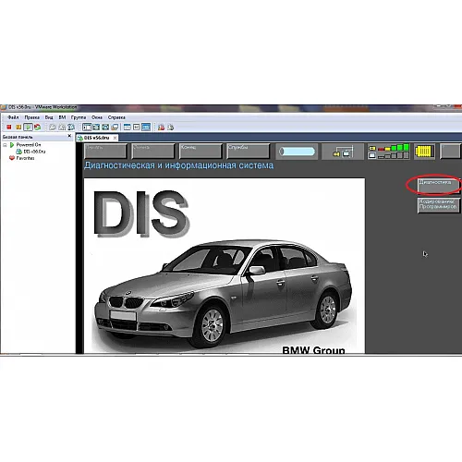Click the Capture Movie toolbar icon with red badge
This screenshot has width=462, height=462.
161,127
